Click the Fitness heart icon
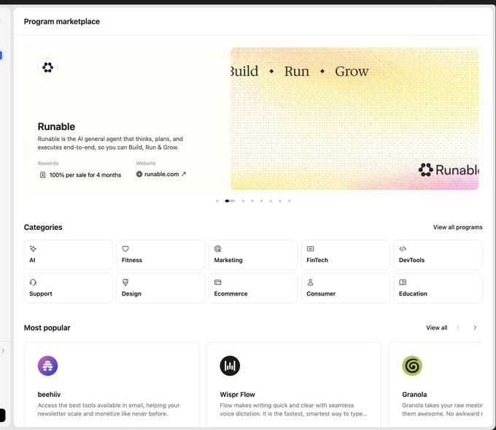 coord(125,248)
